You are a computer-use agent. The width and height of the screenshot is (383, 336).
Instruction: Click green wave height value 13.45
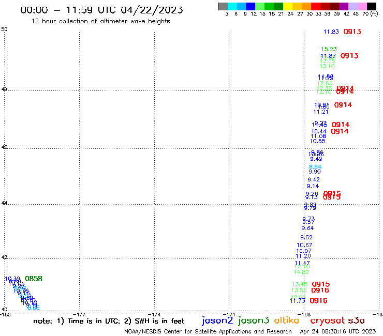[300, 284]
